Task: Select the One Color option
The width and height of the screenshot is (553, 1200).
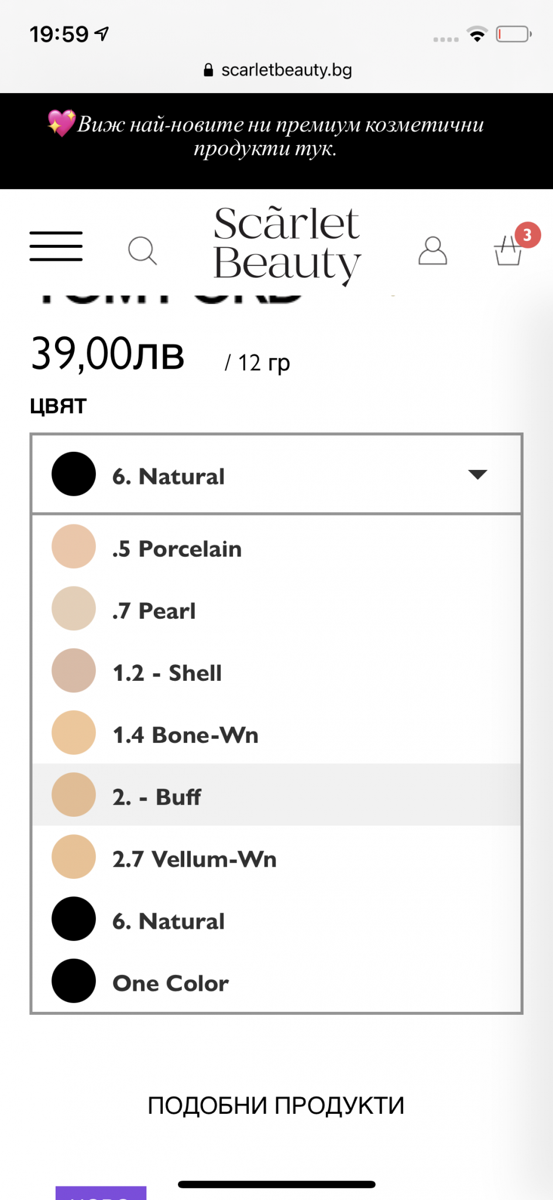Action: coord(276,982)
